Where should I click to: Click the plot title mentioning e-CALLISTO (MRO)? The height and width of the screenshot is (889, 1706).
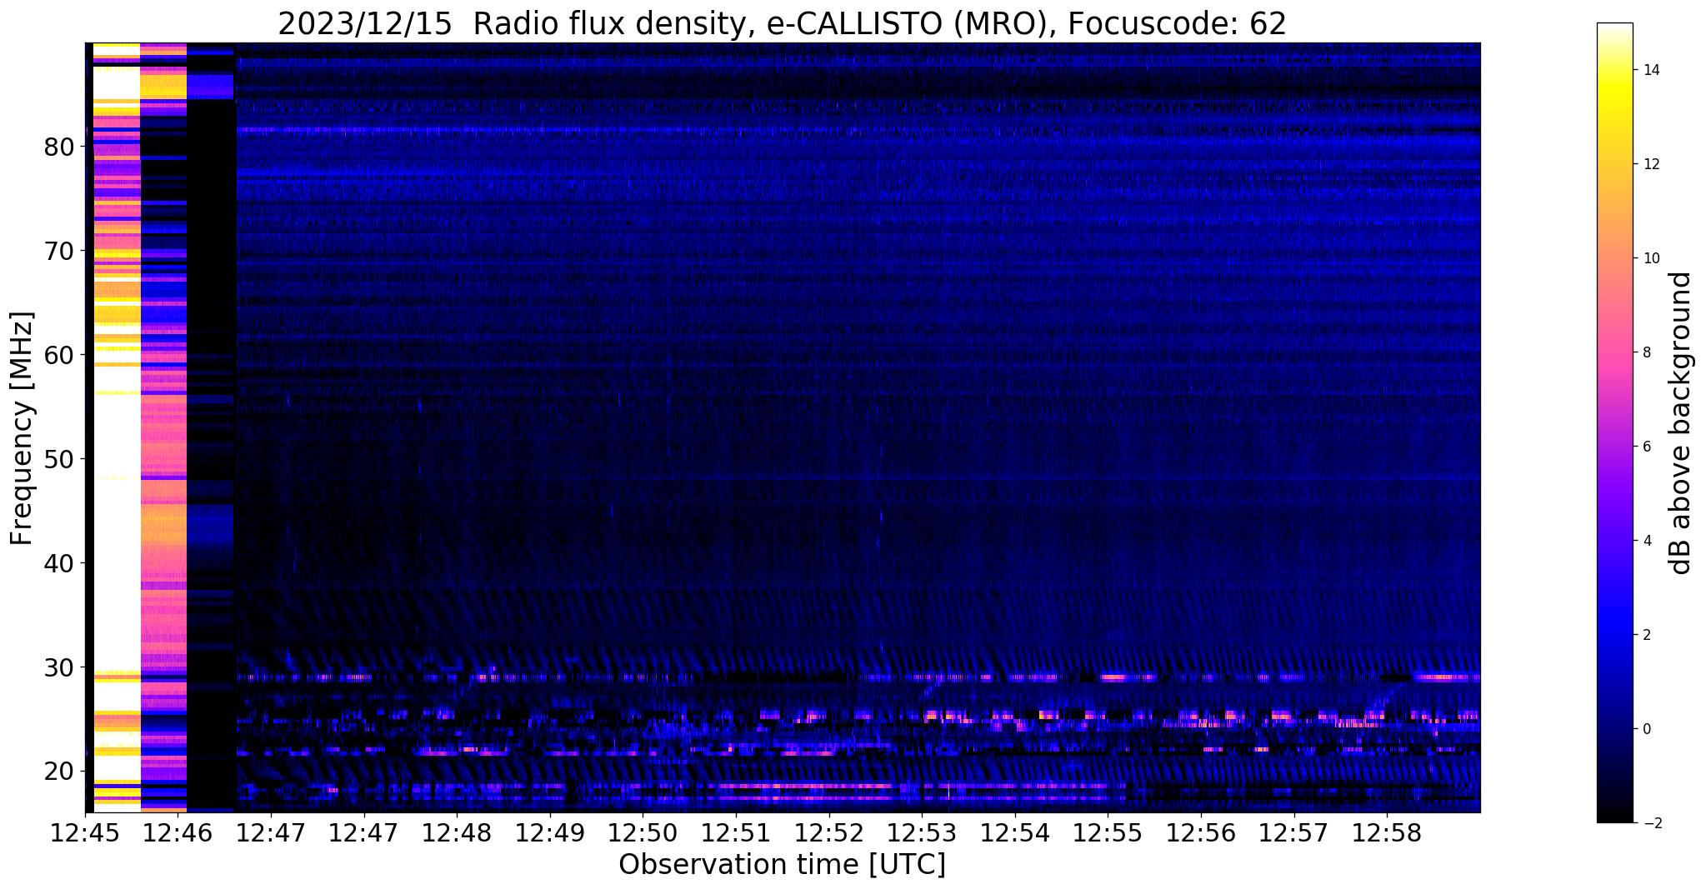pyautogui.click(x=782, y=24)
